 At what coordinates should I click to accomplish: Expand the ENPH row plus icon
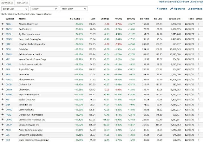3,94
